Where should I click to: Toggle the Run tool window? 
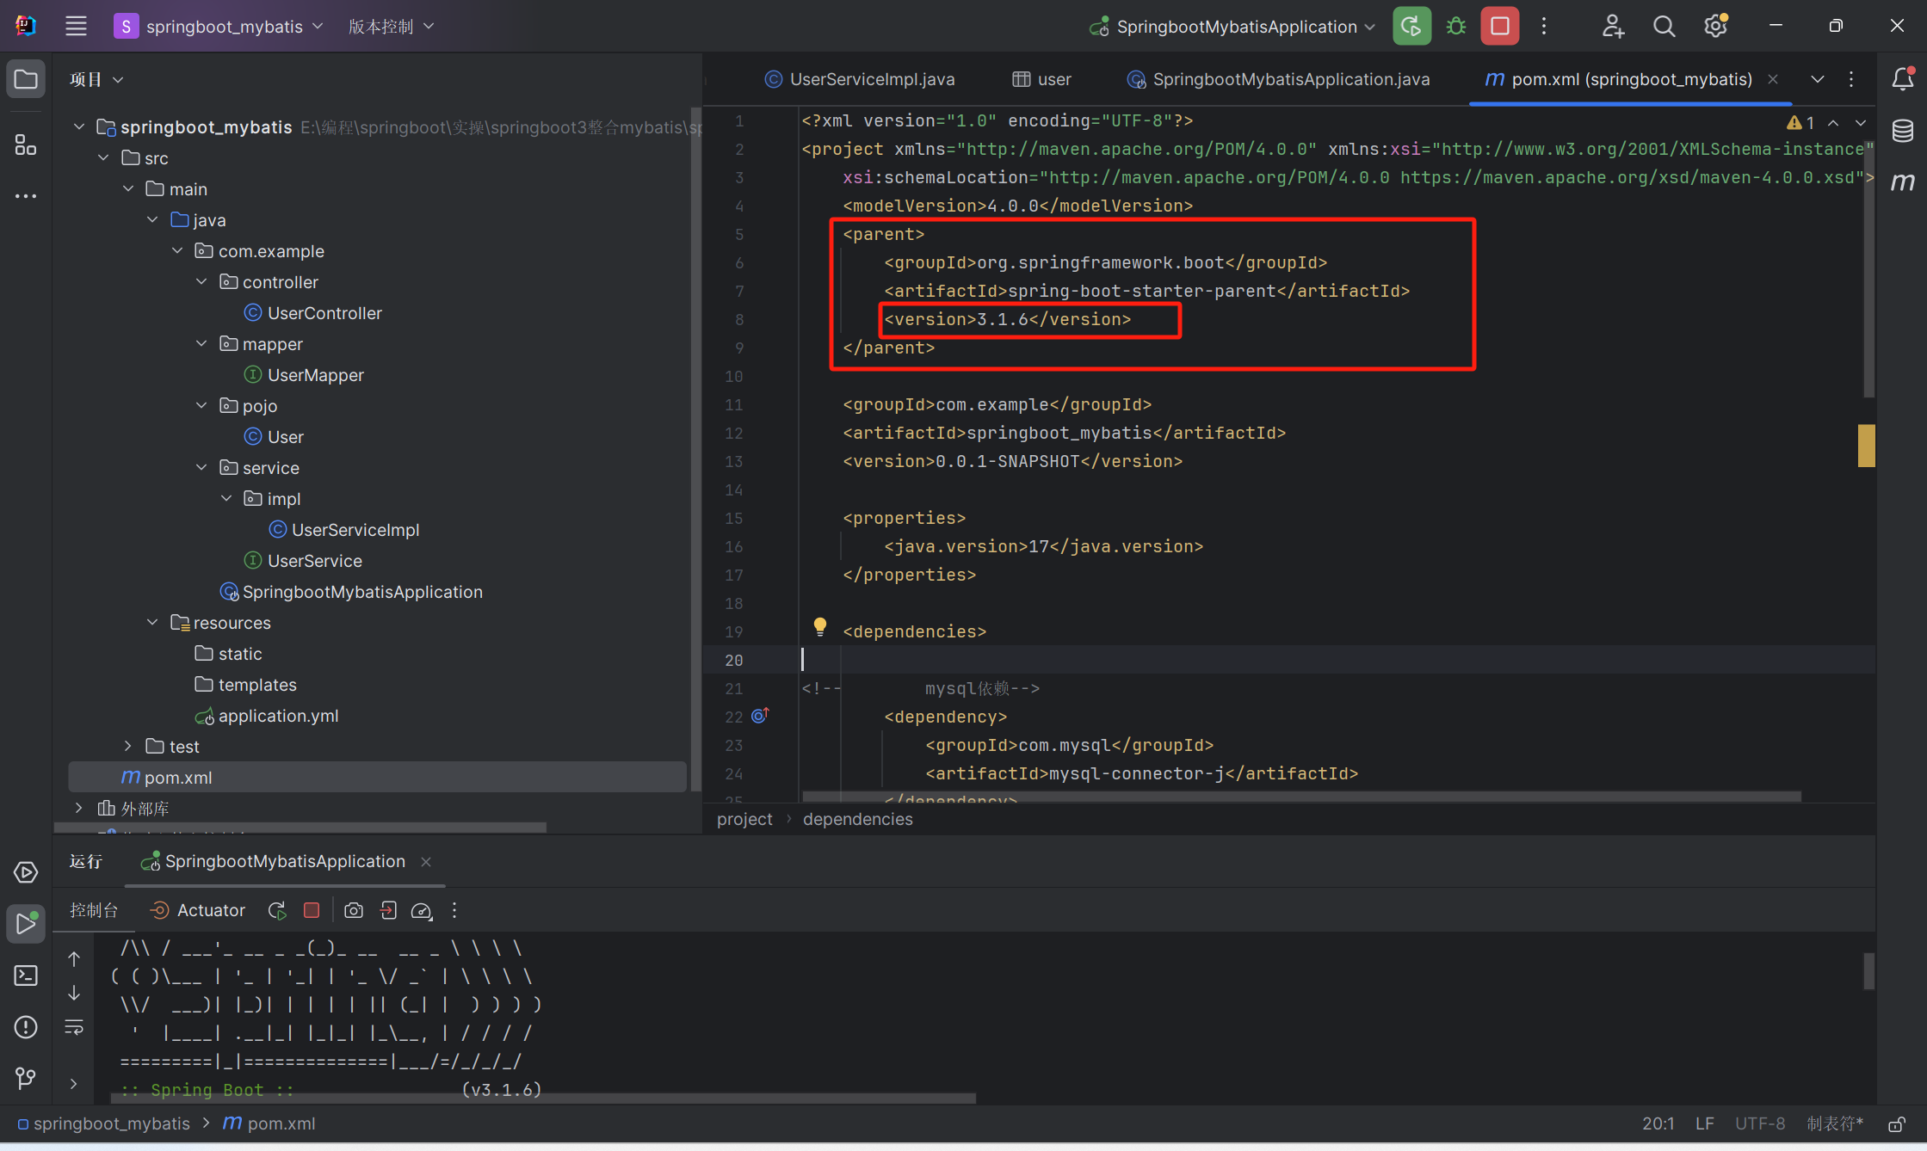26,924
